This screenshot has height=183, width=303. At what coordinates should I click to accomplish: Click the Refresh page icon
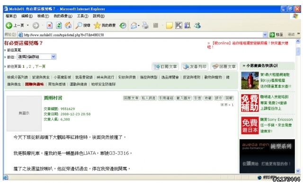(59, 25)
